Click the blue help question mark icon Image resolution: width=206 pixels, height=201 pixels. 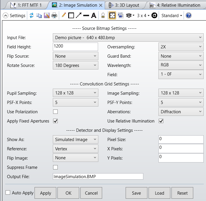(x=188, y=15)
